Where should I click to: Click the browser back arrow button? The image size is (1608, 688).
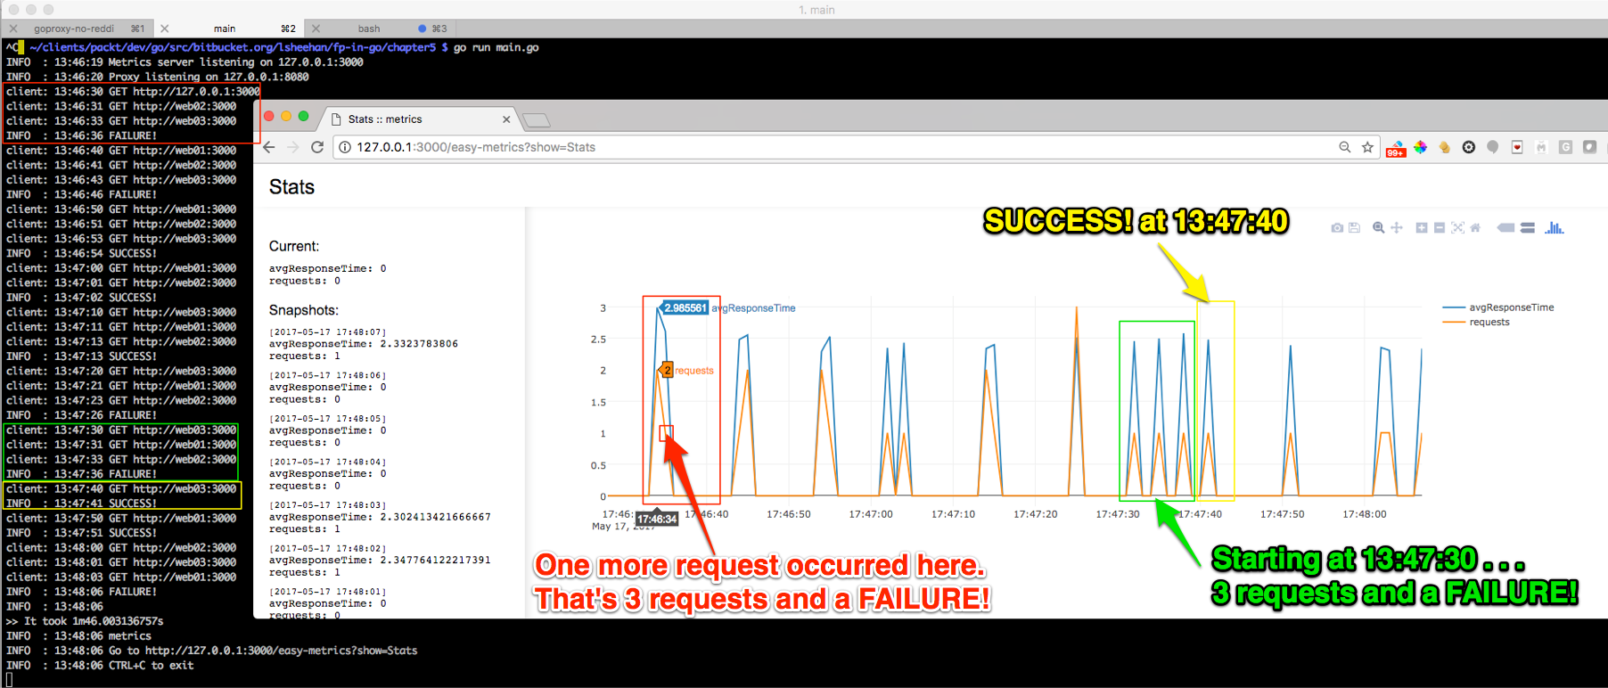click(x=270, y=147)
